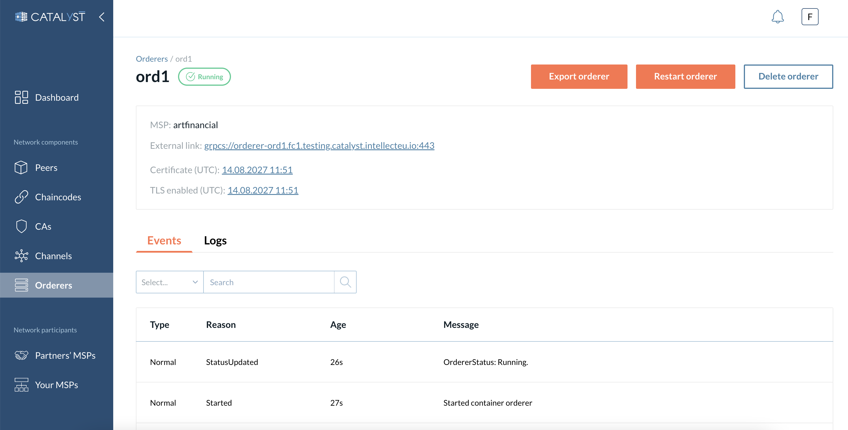The width and height of the screenshot is (848, 430).
Task: Click the Restart orderer button
Action: [686, 76]
